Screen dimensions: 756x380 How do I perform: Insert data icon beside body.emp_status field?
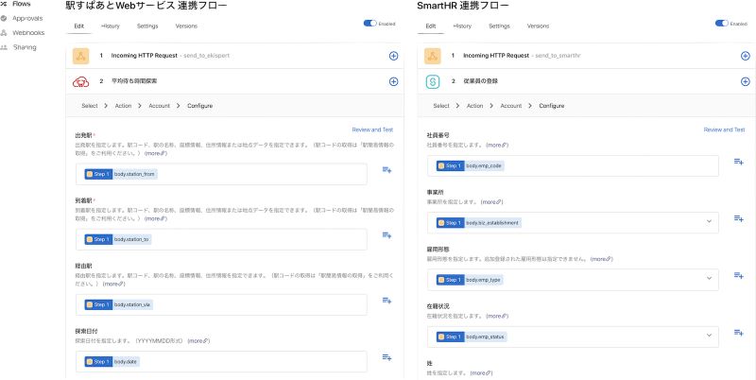tap(739, 332)
